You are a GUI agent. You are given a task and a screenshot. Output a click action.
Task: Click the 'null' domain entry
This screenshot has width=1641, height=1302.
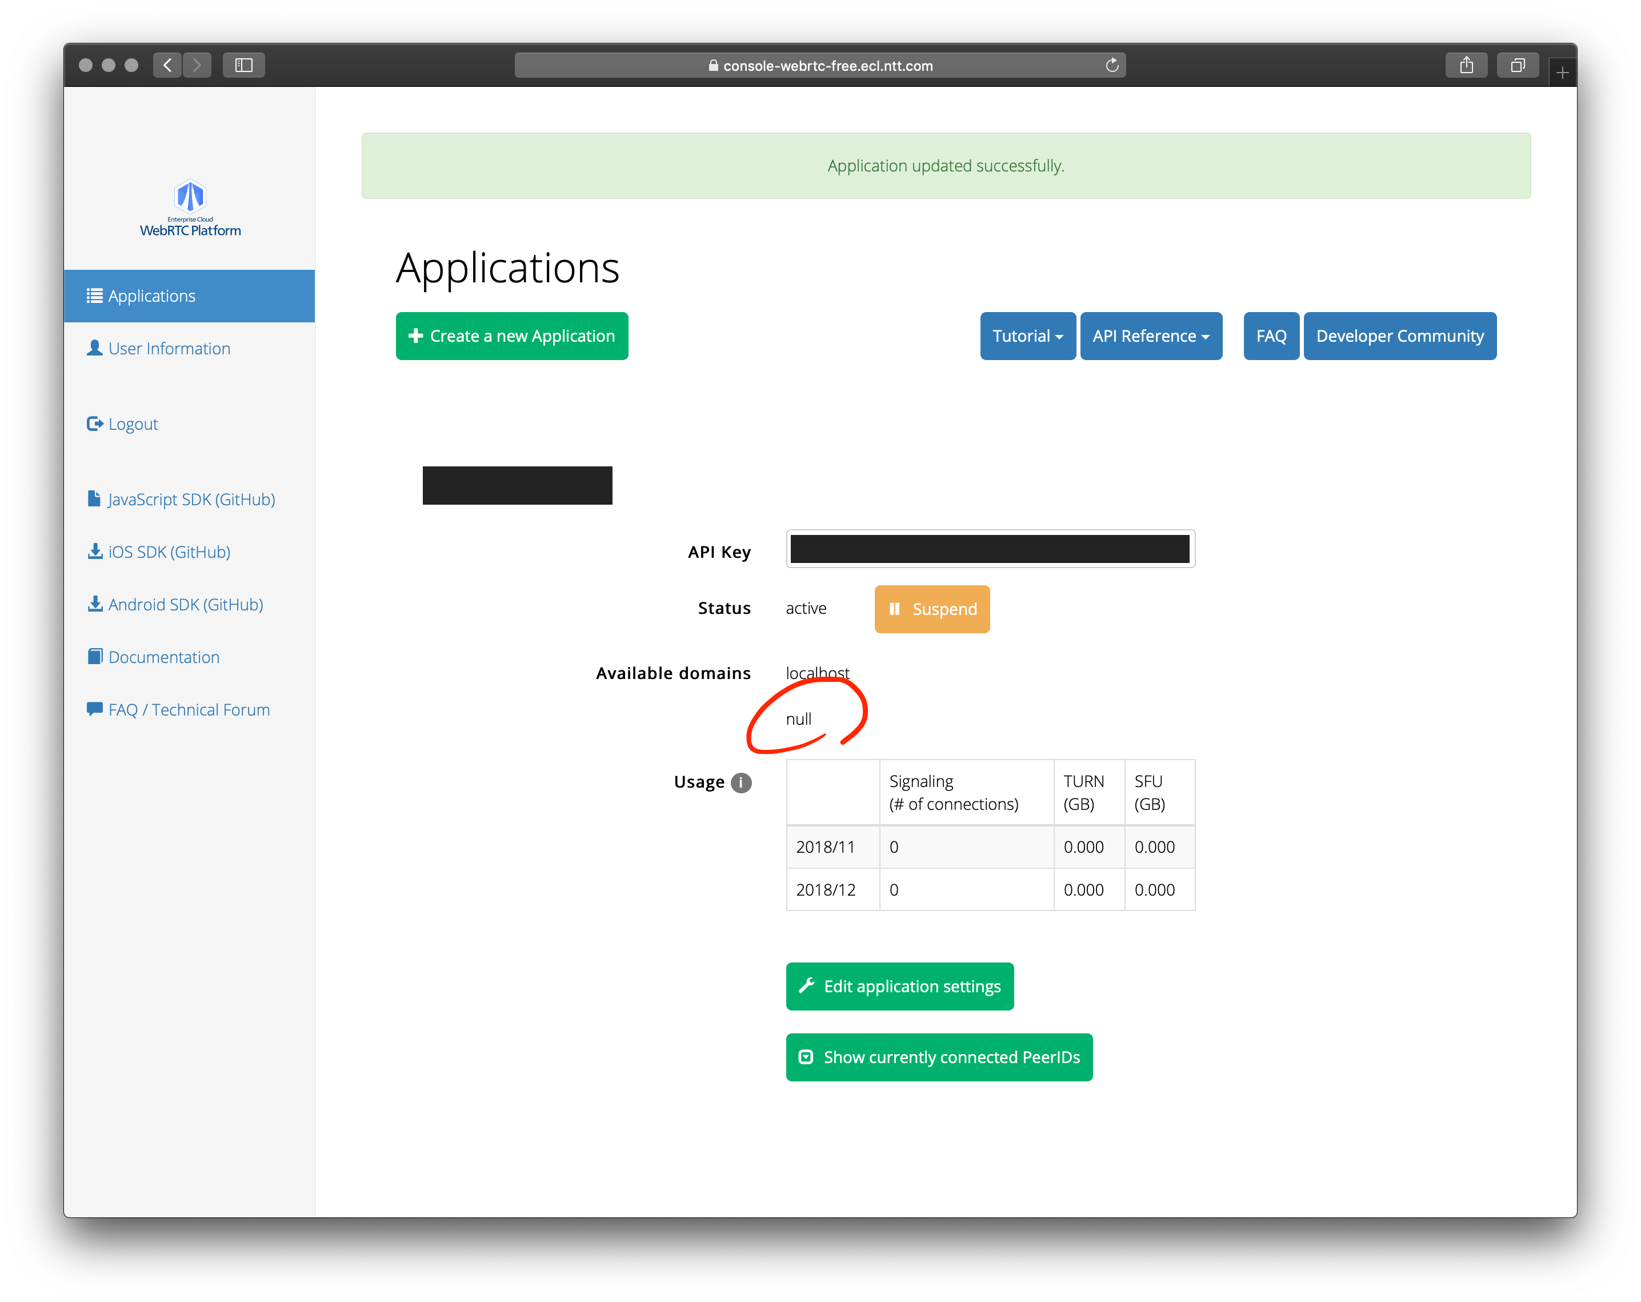(798, 720)
